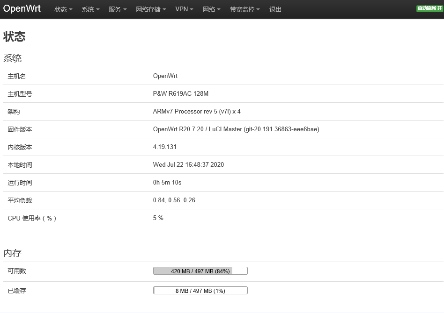Click the 系统 section heading
444x313 pixels.
(x=12, y=58)
